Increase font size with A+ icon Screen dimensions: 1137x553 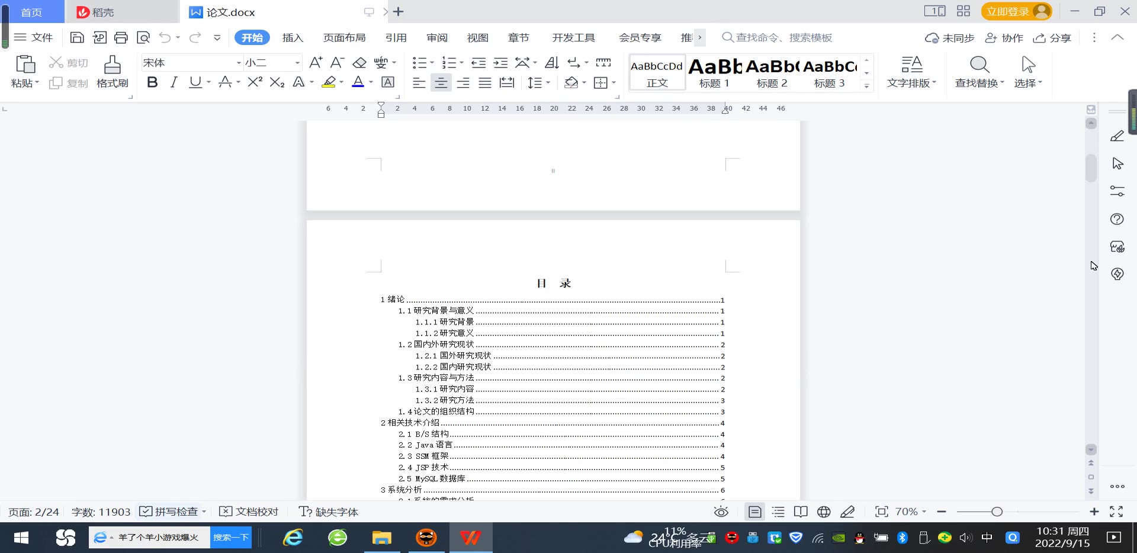[x=316, y=62]
